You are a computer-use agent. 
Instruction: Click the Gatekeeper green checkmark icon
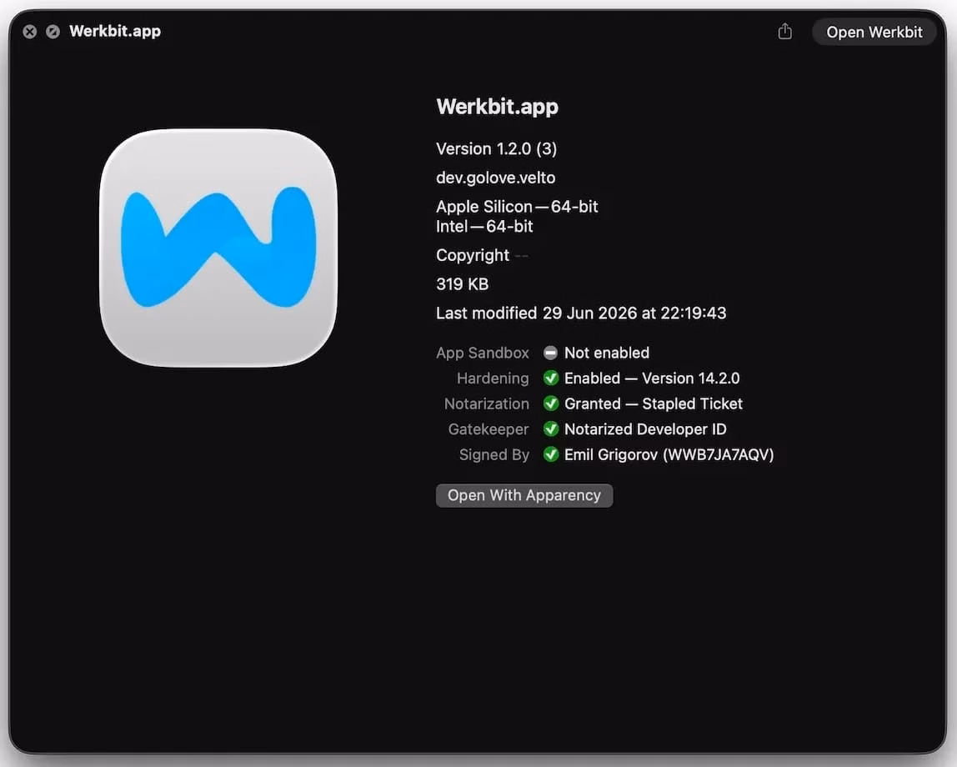[550, 429]
